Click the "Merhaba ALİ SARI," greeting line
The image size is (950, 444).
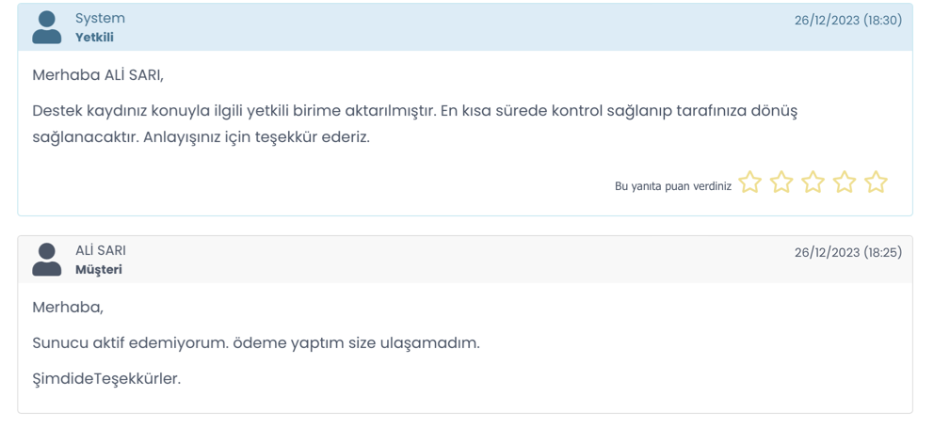pyautogui.click(x=98, y=75)
